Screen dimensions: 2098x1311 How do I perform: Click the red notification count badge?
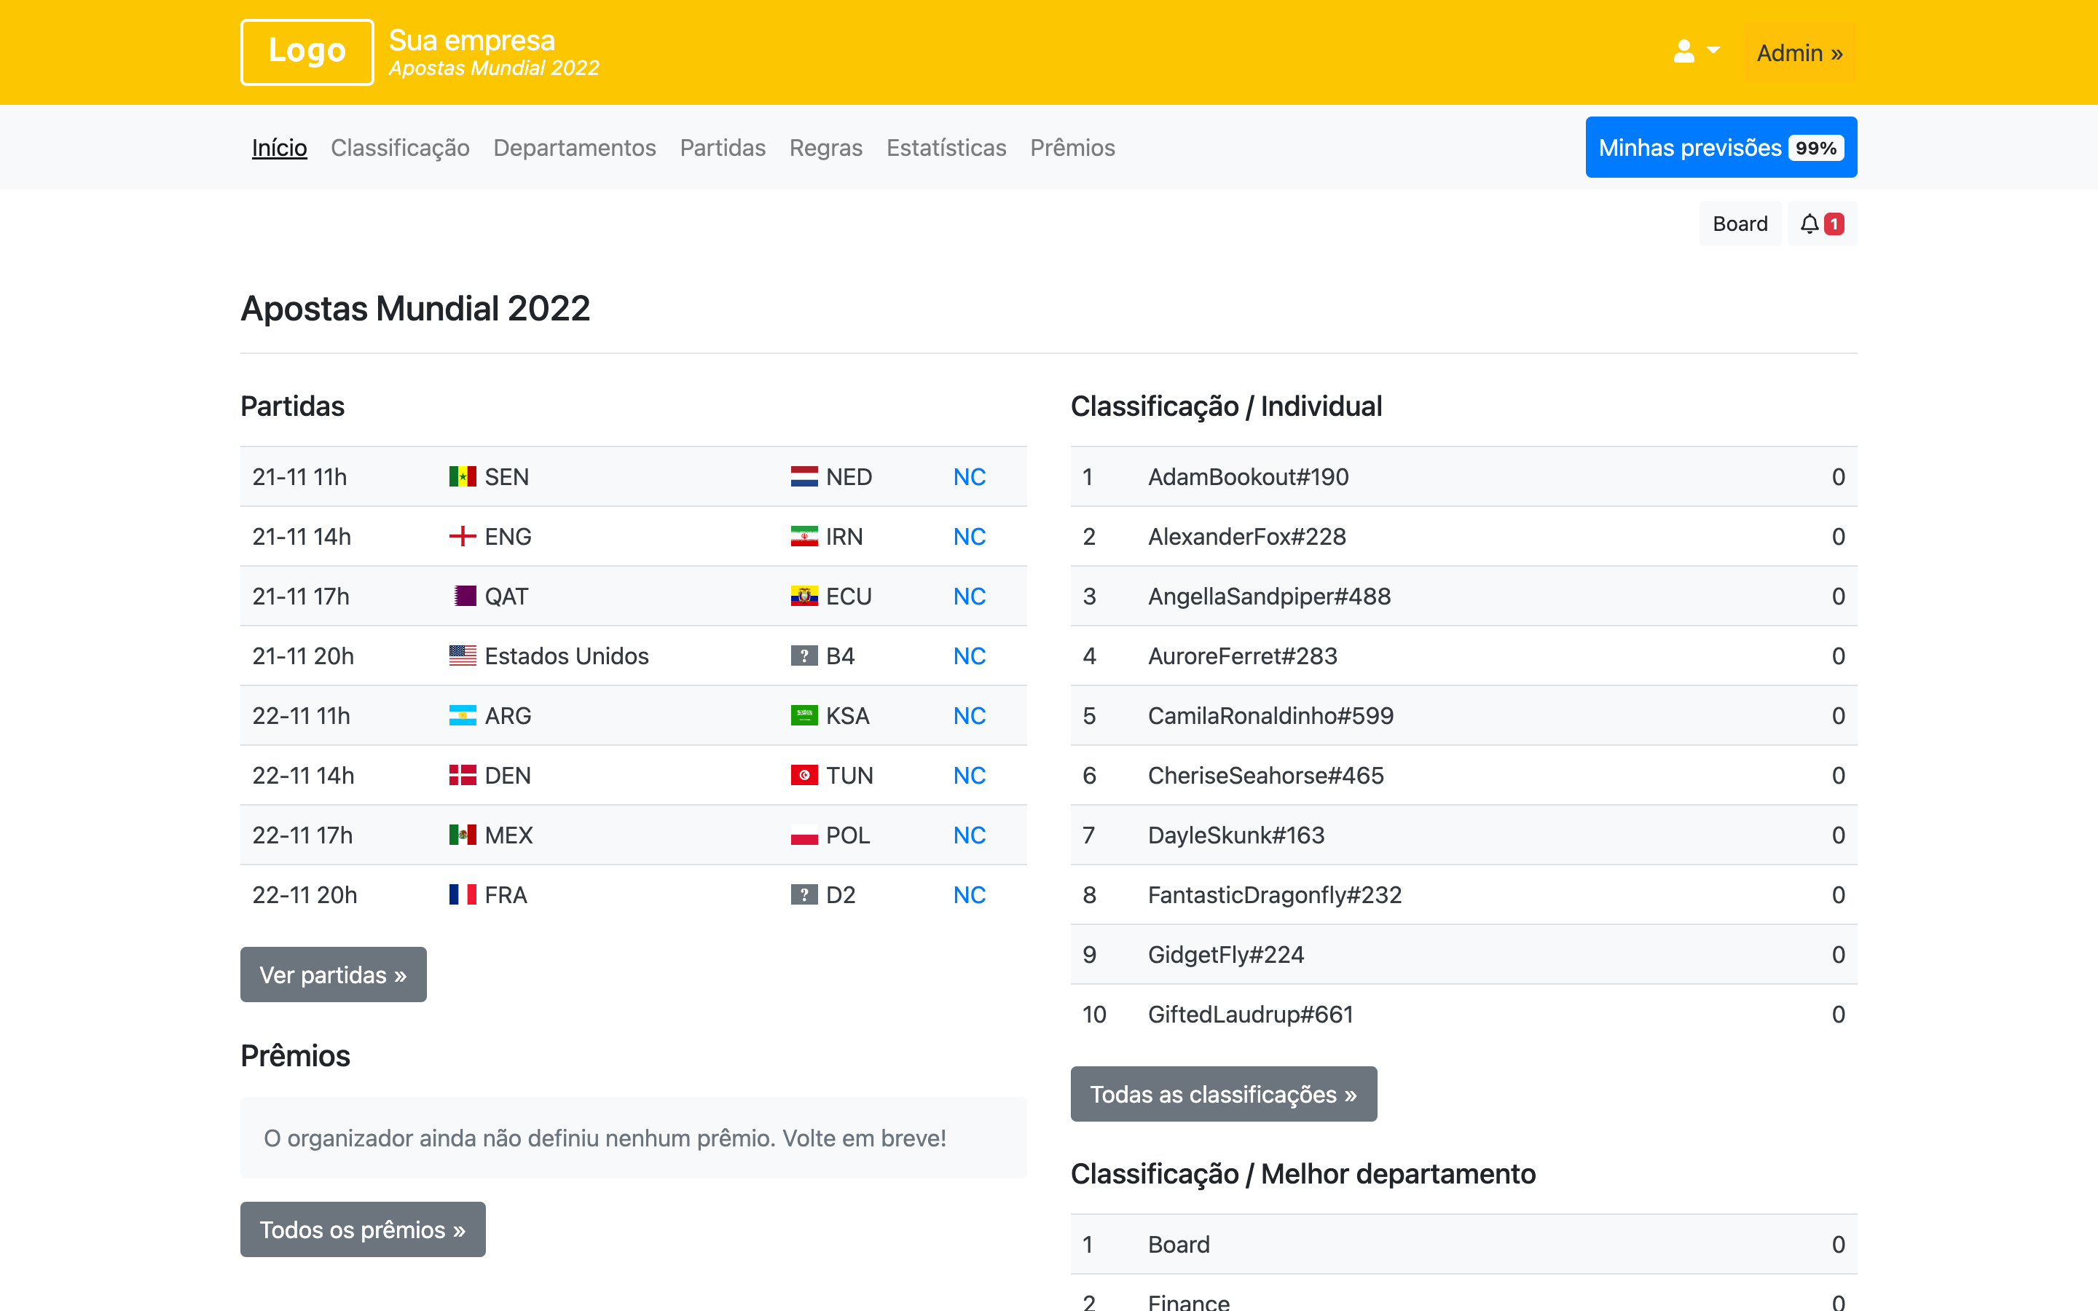coord(1834,224)
